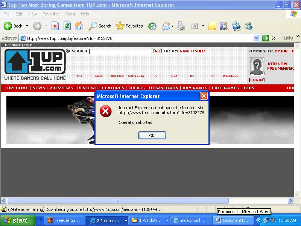
Task: Click the greyed Forward arrow button
Action: tap(37, 26)
